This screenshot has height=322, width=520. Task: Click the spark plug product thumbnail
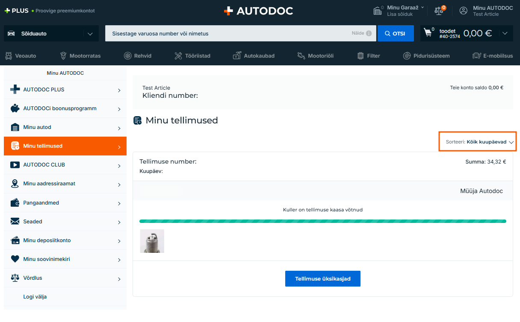(x=152, y=241)
